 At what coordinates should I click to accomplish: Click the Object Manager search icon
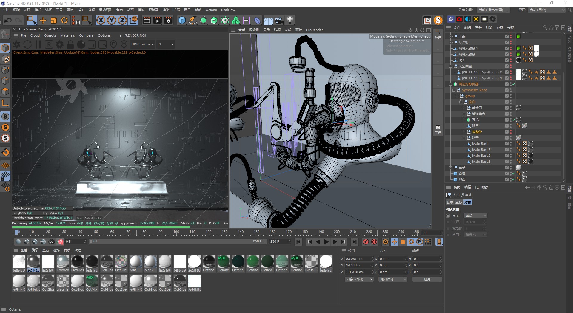(x=545, y=27)
